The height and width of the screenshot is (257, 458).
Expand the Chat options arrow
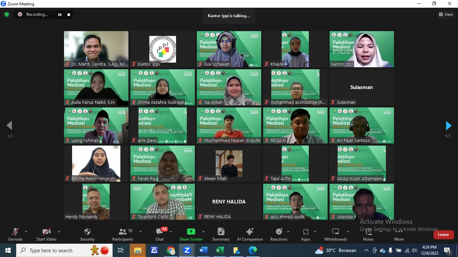tap(170, 232)
